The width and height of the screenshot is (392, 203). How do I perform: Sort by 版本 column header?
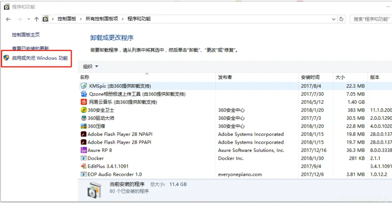(380, 77)
